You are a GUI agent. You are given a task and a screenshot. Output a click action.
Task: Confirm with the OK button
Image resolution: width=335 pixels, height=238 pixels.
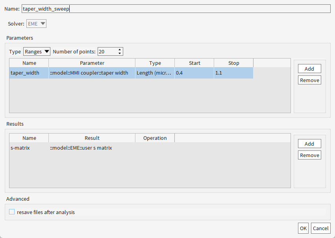tap(303, 228)
